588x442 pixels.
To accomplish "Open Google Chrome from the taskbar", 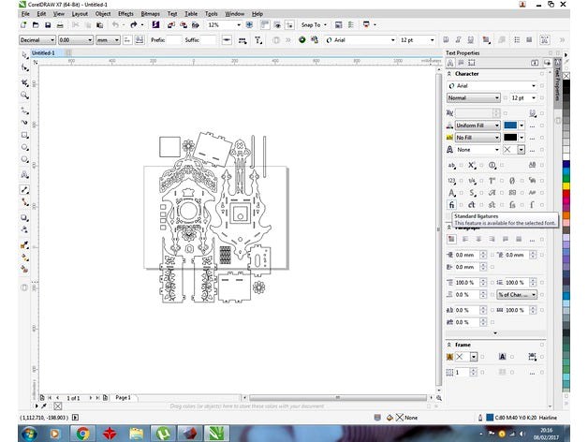I will click(x=82, y=432).
